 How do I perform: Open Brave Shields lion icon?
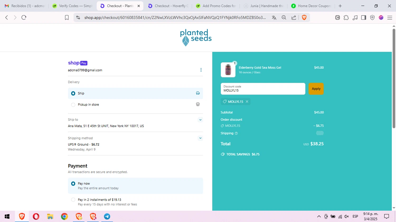coord(304,17)
